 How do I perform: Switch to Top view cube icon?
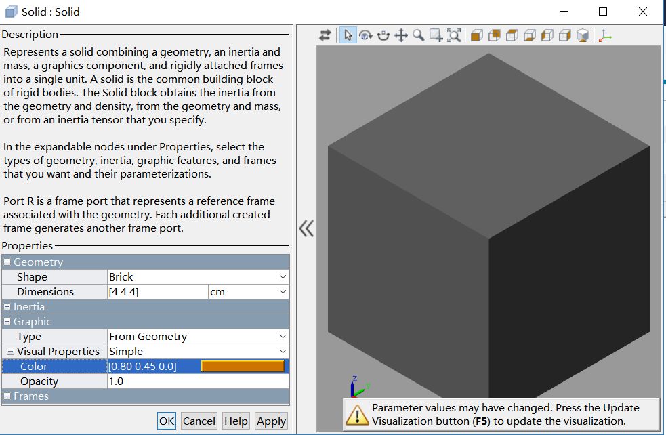pos(512,35)
